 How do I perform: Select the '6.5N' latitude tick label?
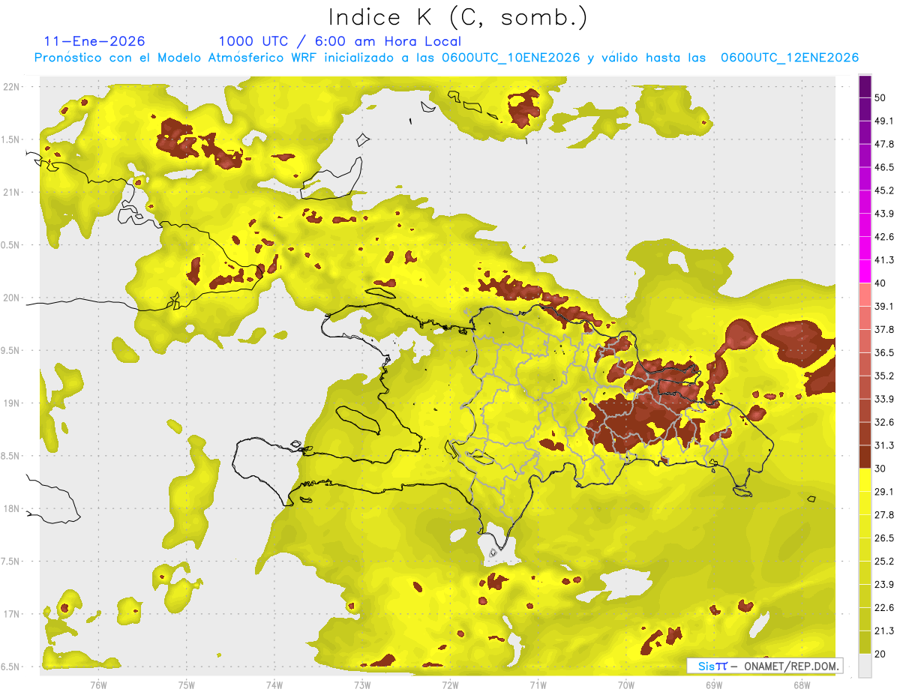coord(10,667)
